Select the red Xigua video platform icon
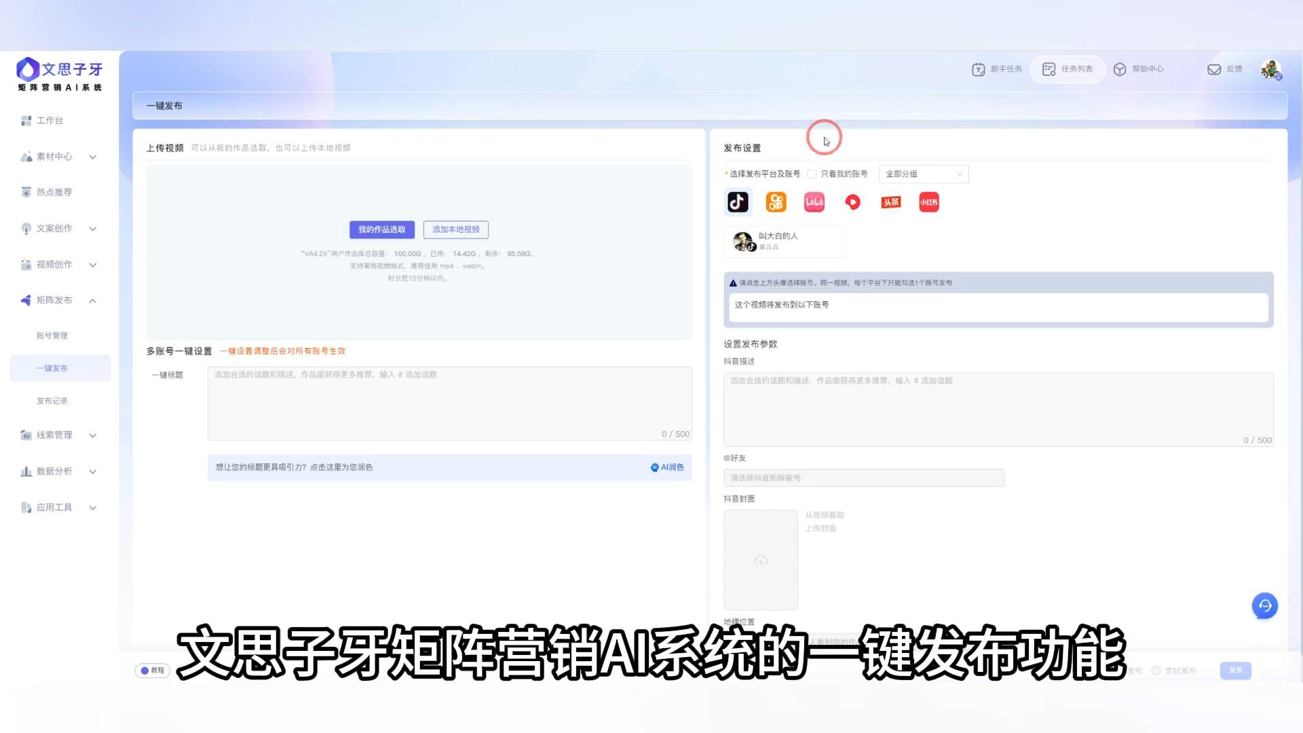Viewport: 1303px width, 733px height. (852, 202)
